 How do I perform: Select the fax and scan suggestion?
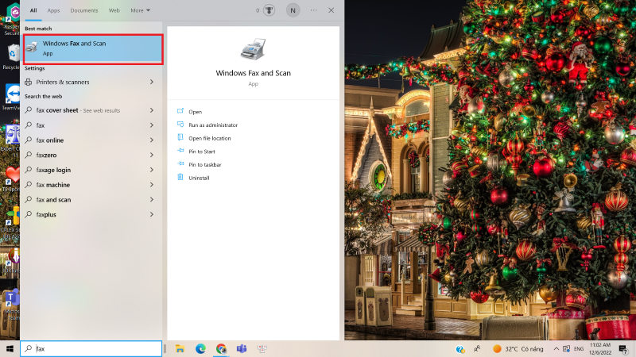(90, 200)
